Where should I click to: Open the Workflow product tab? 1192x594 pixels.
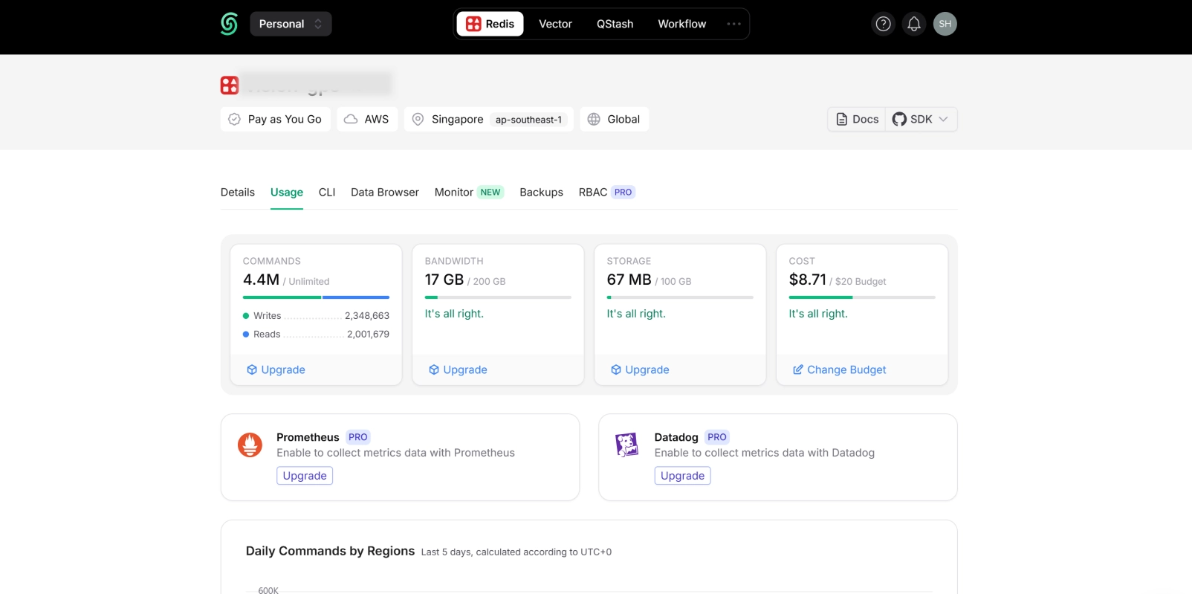[681, 24]
